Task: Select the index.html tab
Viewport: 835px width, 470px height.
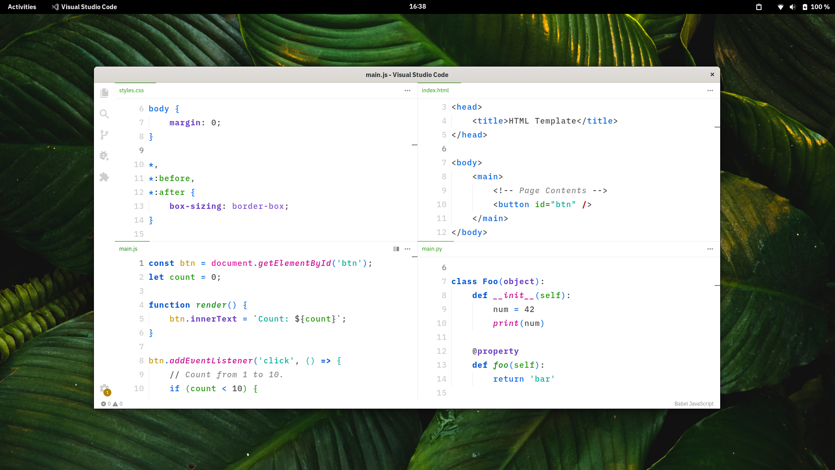Action: pos(435,91)
